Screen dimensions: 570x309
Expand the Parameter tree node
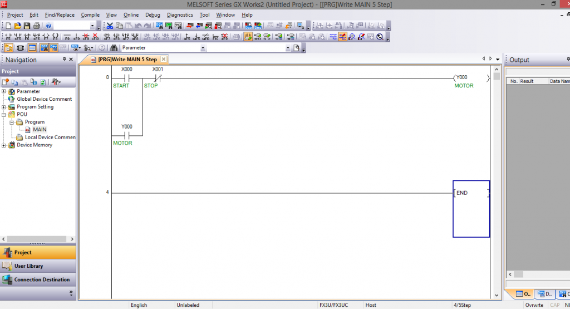pos(4,91)
